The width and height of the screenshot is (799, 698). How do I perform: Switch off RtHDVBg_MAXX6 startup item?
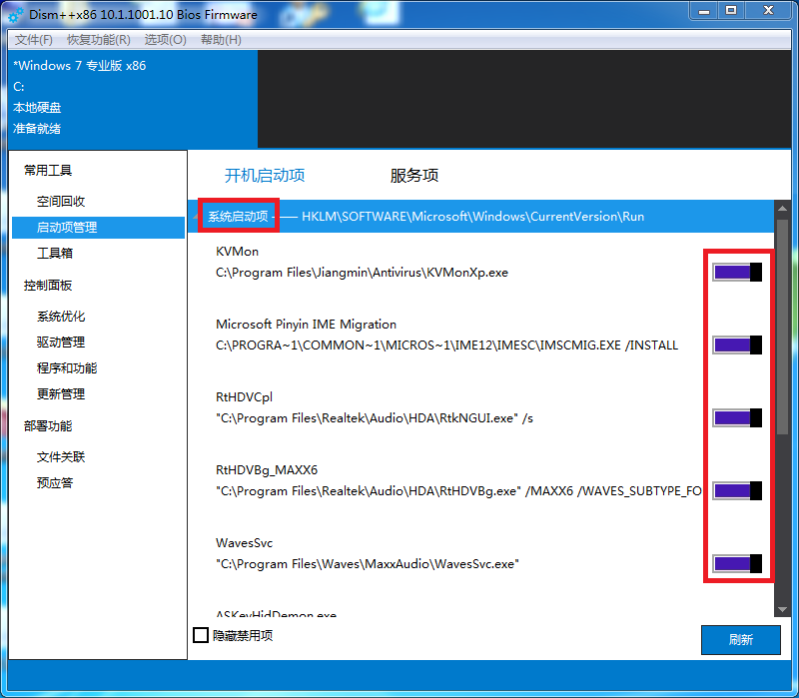pos(737,490)
